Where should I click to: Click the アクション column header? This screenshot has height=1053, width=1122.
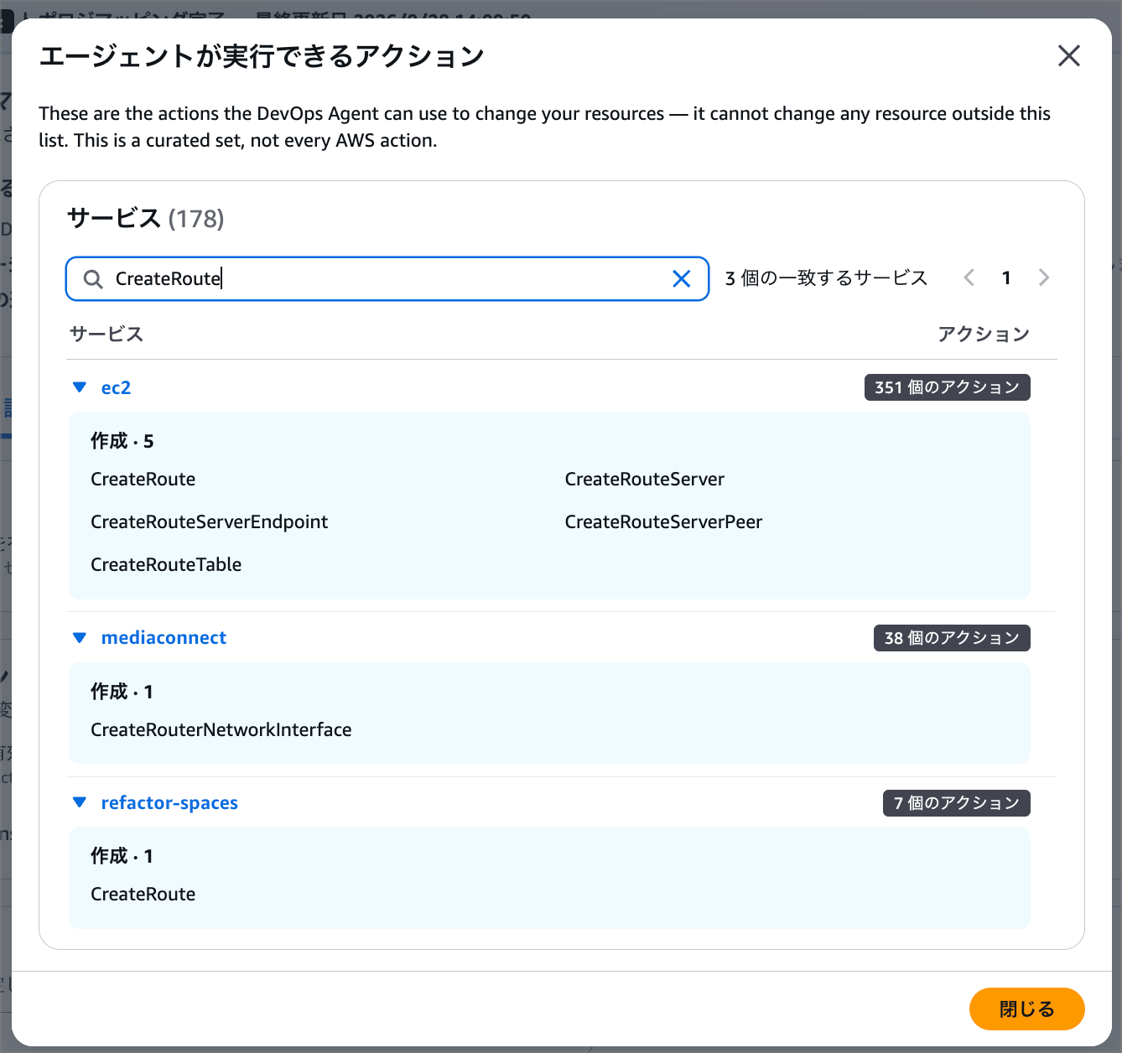coord(983,334)
